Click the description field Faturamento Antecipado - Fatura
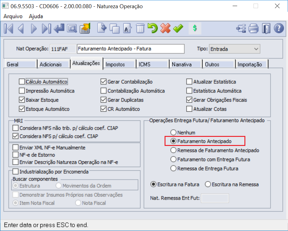Screen dimensions: 288x231 point(131,49)
